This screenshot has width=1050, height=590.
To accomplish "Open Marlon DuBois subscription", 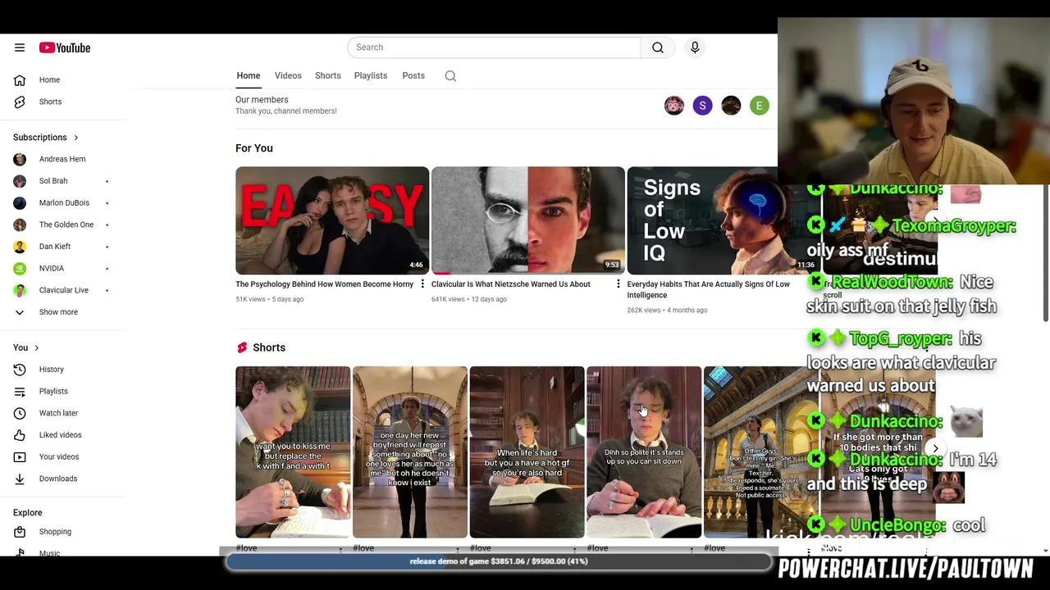I will click(x=62, y=202).
